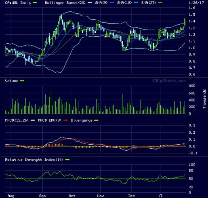Viewport: 208px width, 198px height.
Task: Click the Nov label on the time axis
Action: [x=101, y=196]
